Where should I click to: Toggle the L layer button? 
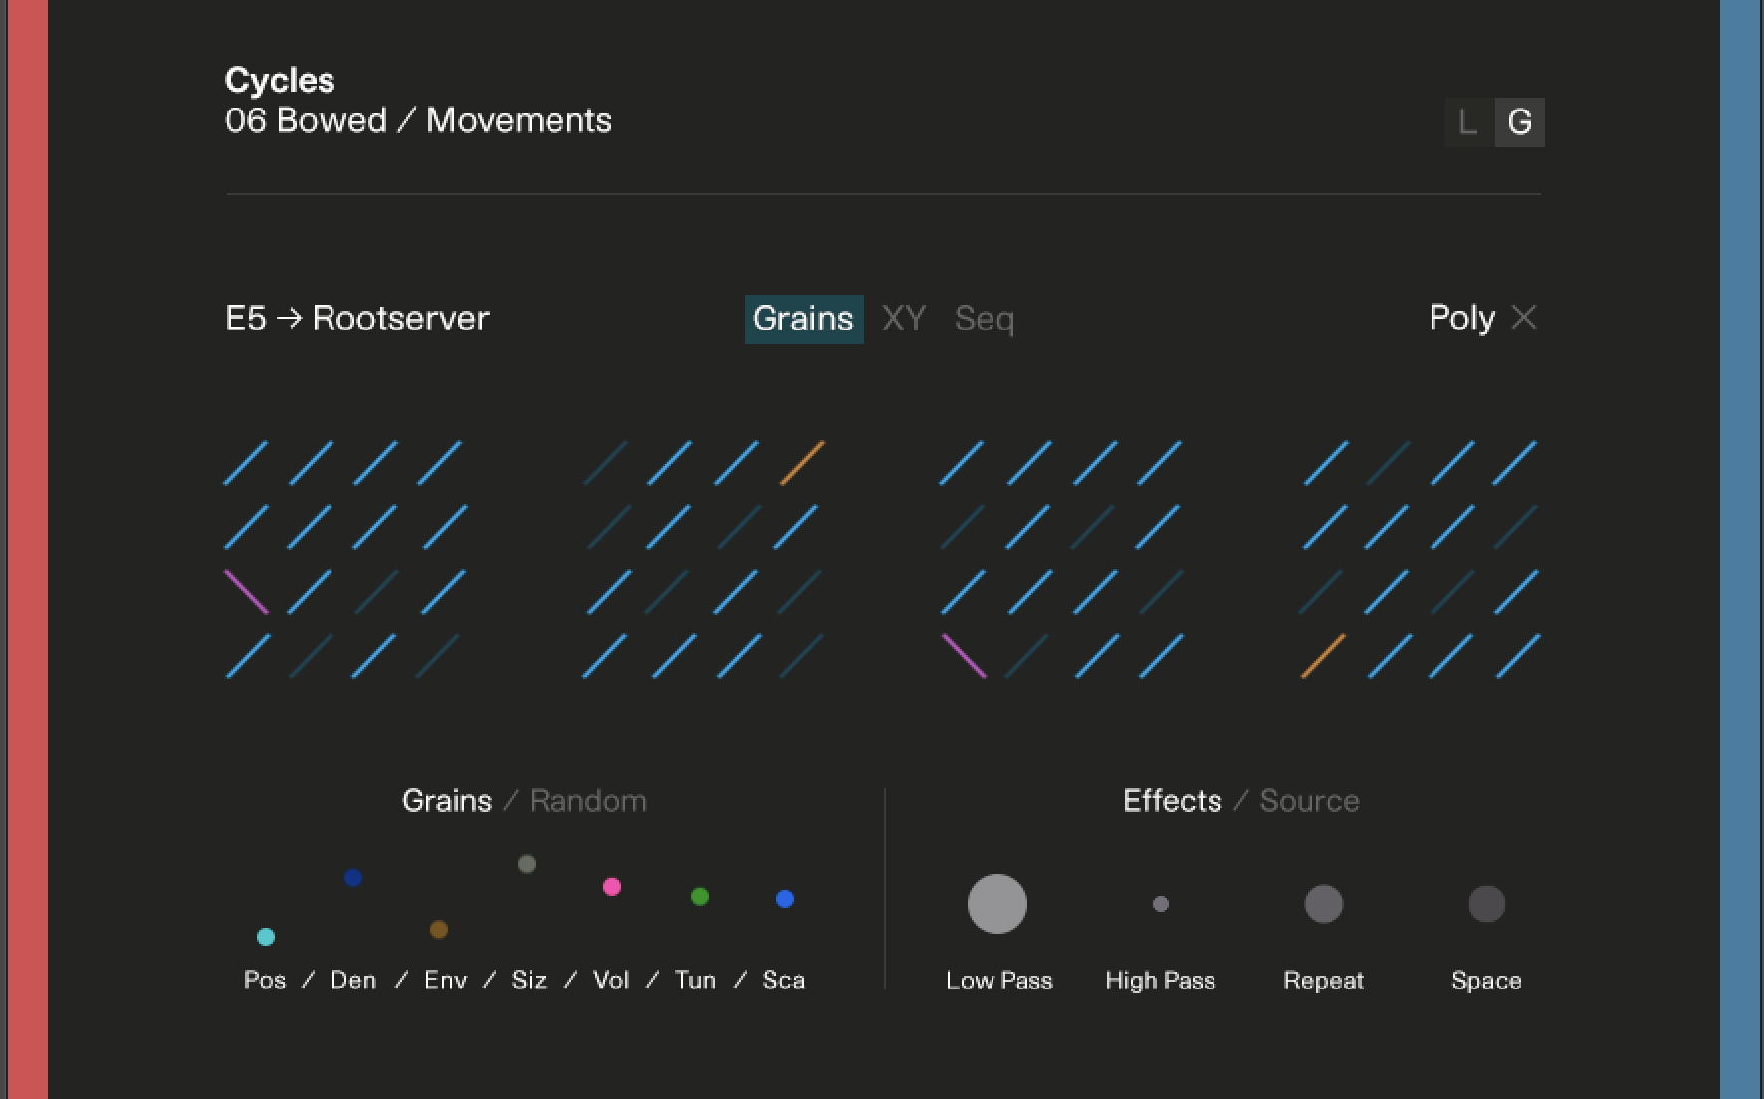click(1468, 122)
